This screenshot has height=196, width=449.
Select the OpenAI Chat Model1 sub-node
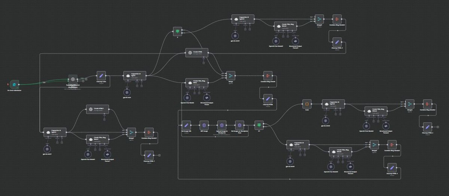click(88, 154)
